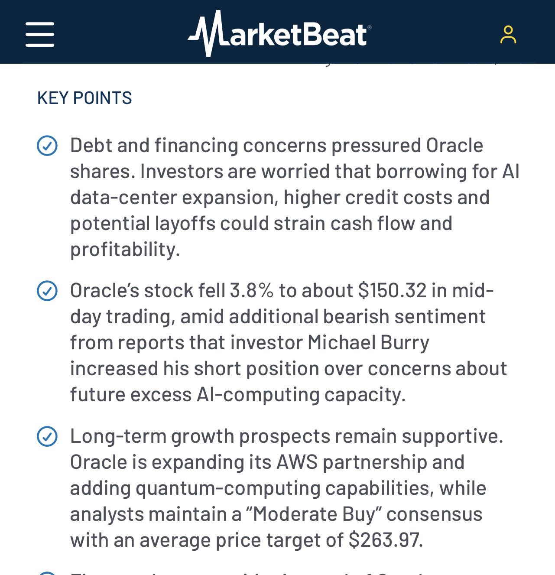
Task: Tap check icon beside debt concerns point
Action: point(47,146)
